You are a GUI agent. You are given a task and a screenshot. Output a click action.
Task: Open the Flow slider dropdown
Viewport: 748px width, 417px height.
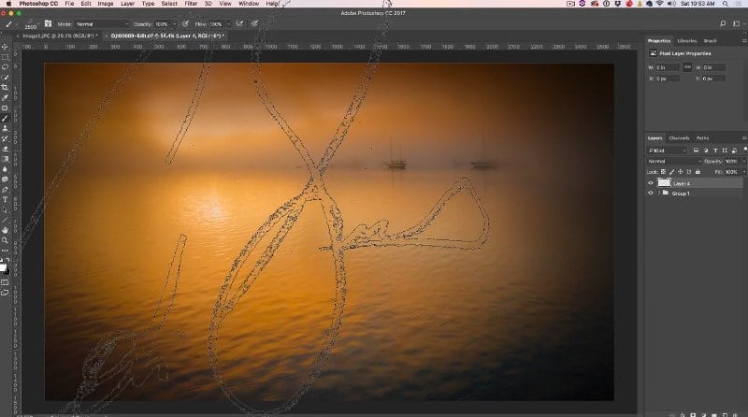tap(228, 24)
